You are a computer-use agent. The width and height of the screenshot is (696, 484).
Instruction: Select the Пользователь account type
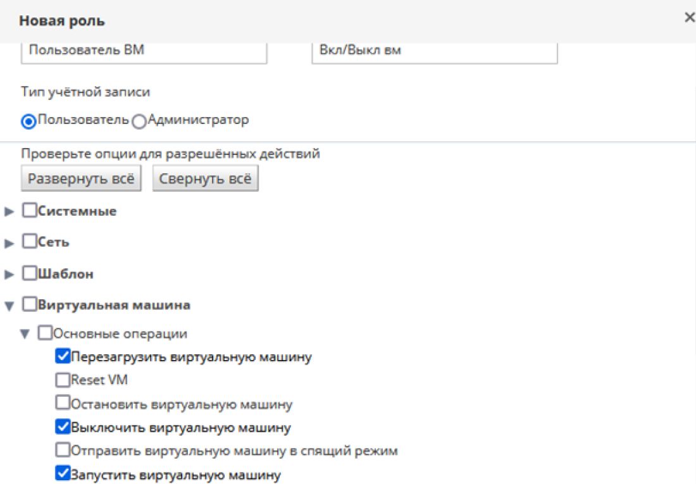click(28, 121)
